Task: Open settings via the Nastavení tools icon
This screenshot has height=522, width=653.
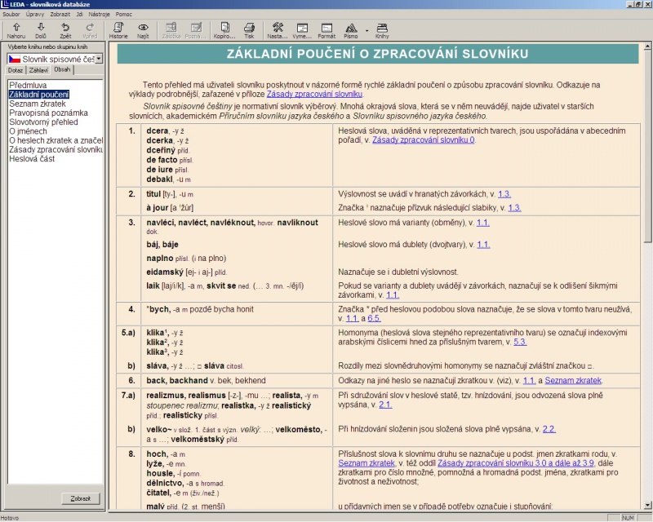Action: coord(278,30)
